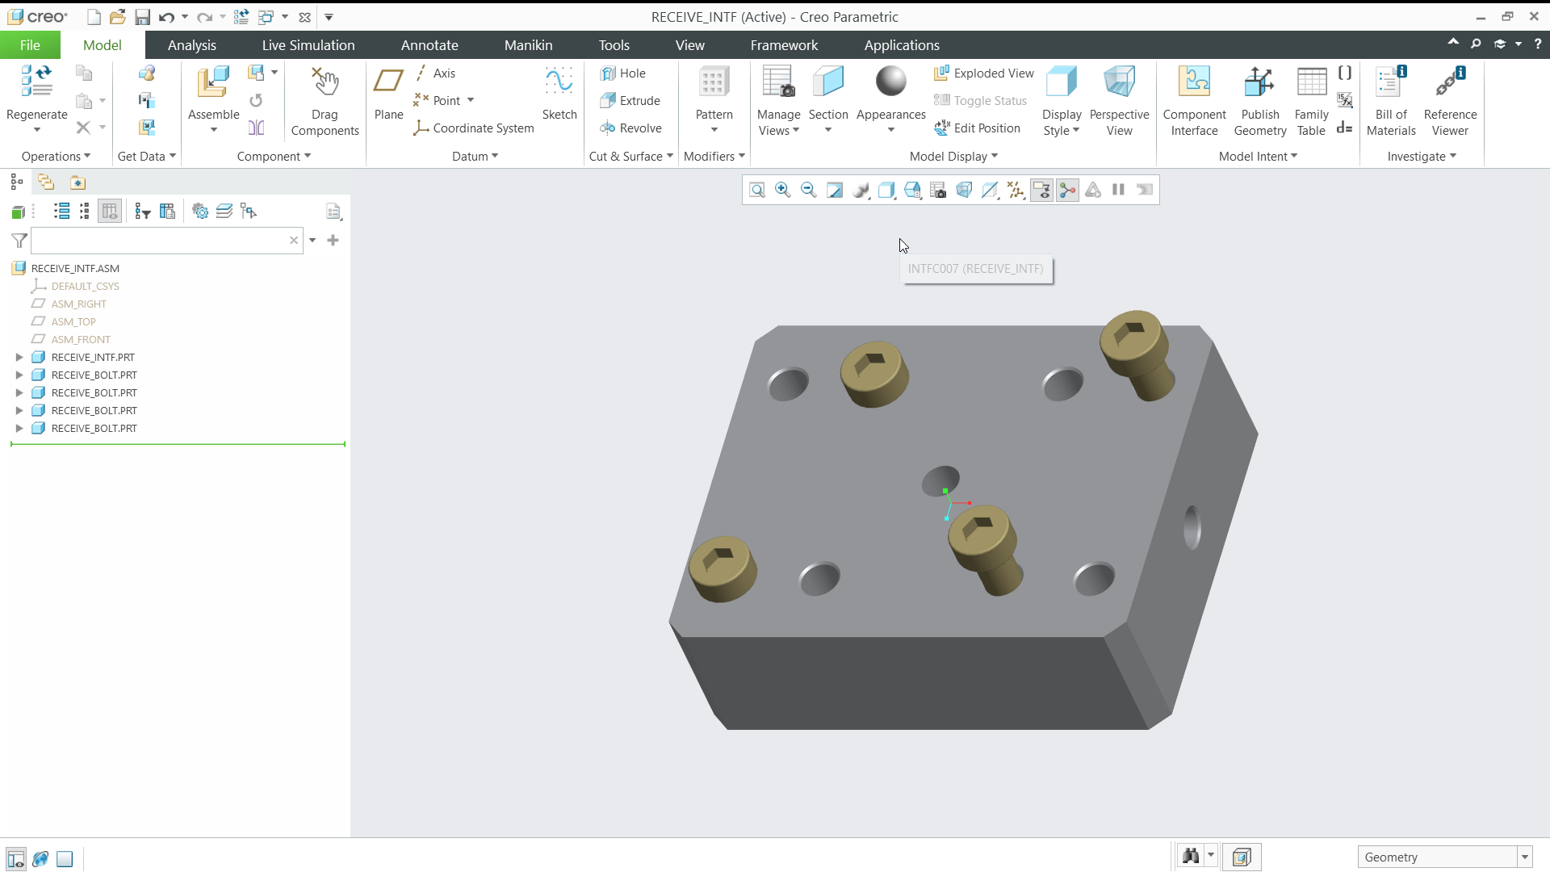Toggle the model tree panel display
This screenshot has width=1550, height=872.
pyautogui.click(x=15, y=858)
